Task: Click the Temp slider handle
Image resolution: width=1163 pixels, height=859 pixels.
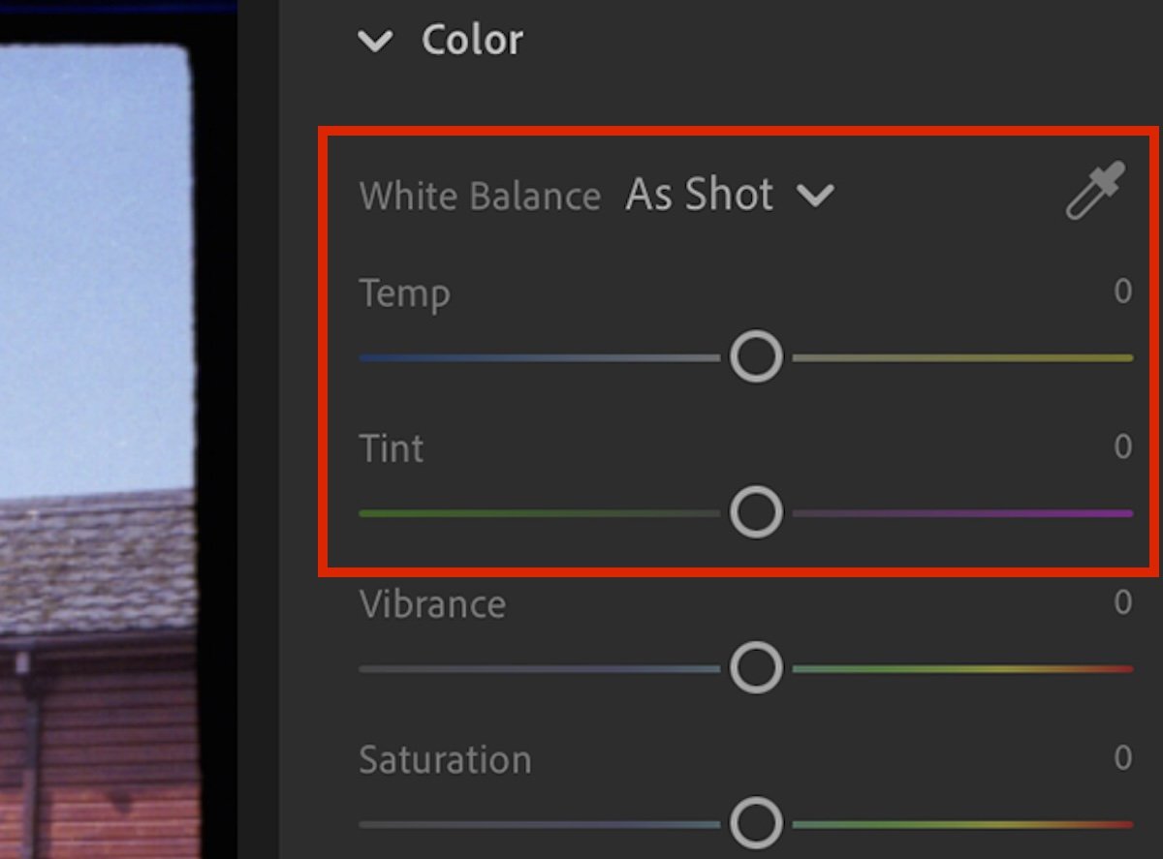Action: (756, 357)
